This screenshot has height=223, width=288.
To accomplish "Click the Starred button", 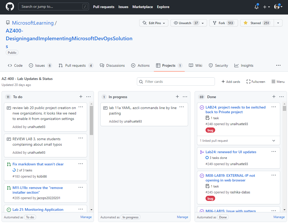I will (257, 23).
